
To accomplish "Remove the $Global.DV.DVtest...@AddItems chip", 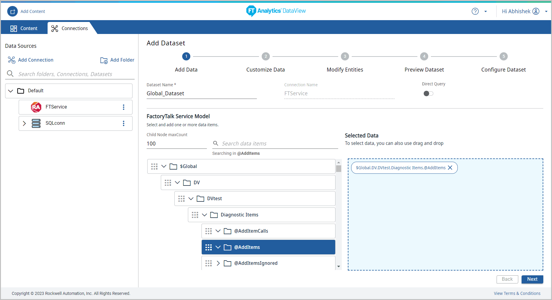I will point(450,168).
